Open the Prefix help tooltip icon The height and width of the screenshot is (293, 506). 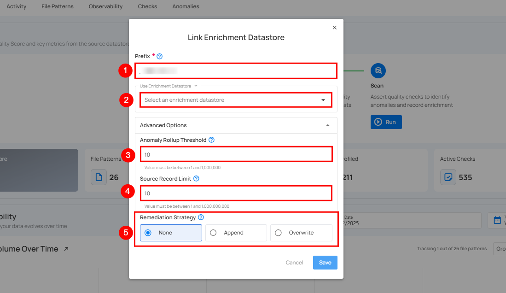(x=159, y=56)
